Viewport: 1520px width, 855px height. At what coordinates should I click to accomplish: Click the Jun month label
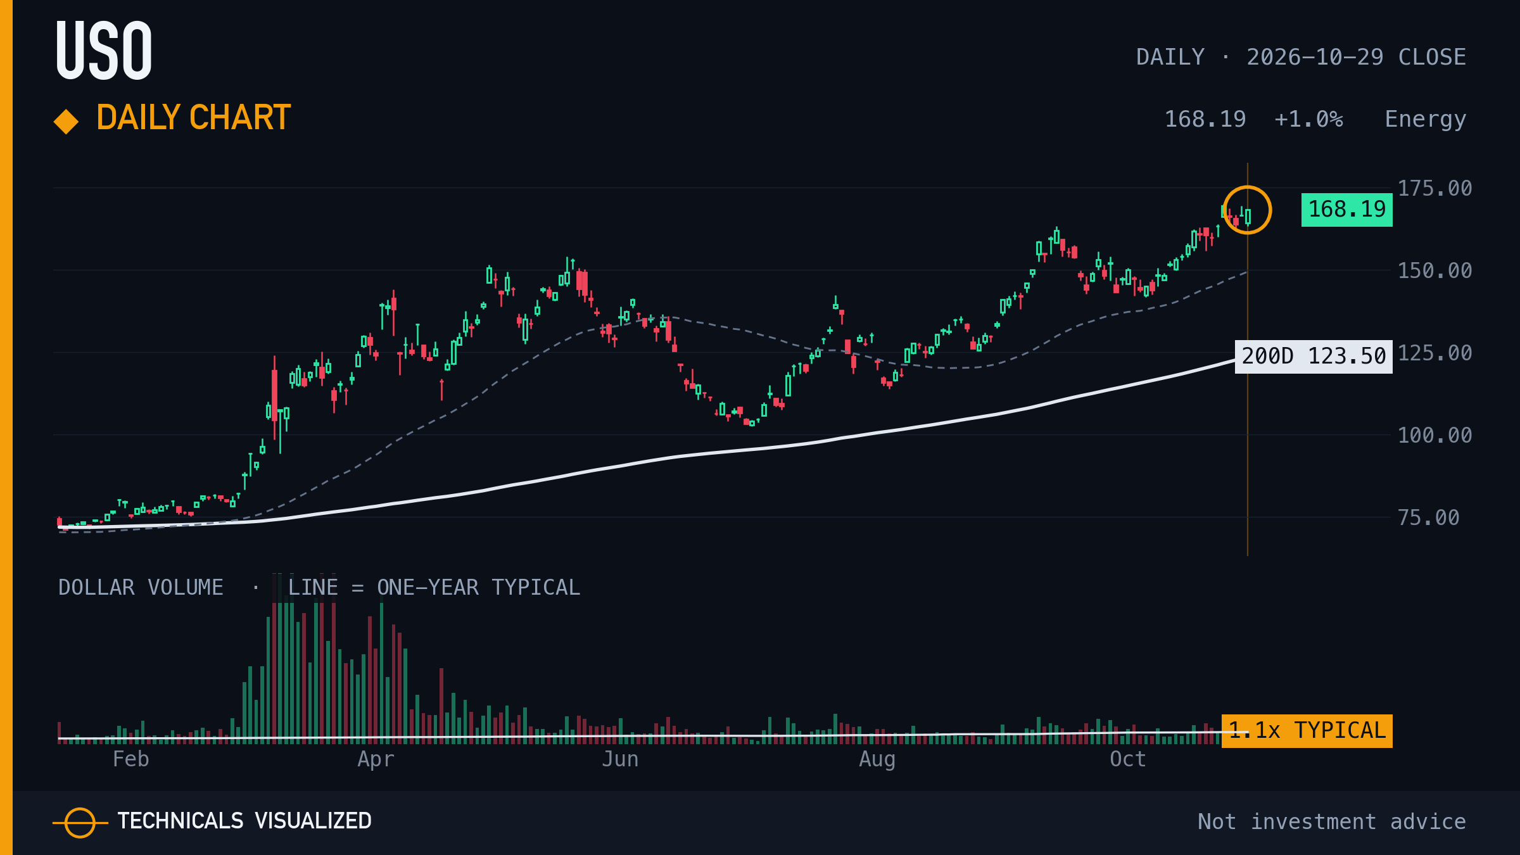(620, 759)
